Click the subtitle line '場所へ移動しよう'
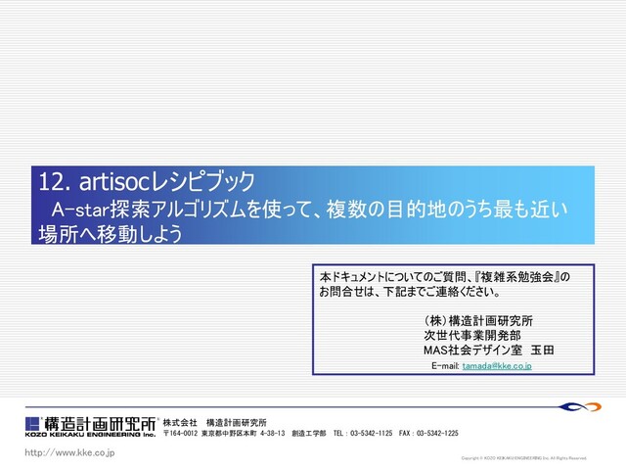 (x=111, y=234)
